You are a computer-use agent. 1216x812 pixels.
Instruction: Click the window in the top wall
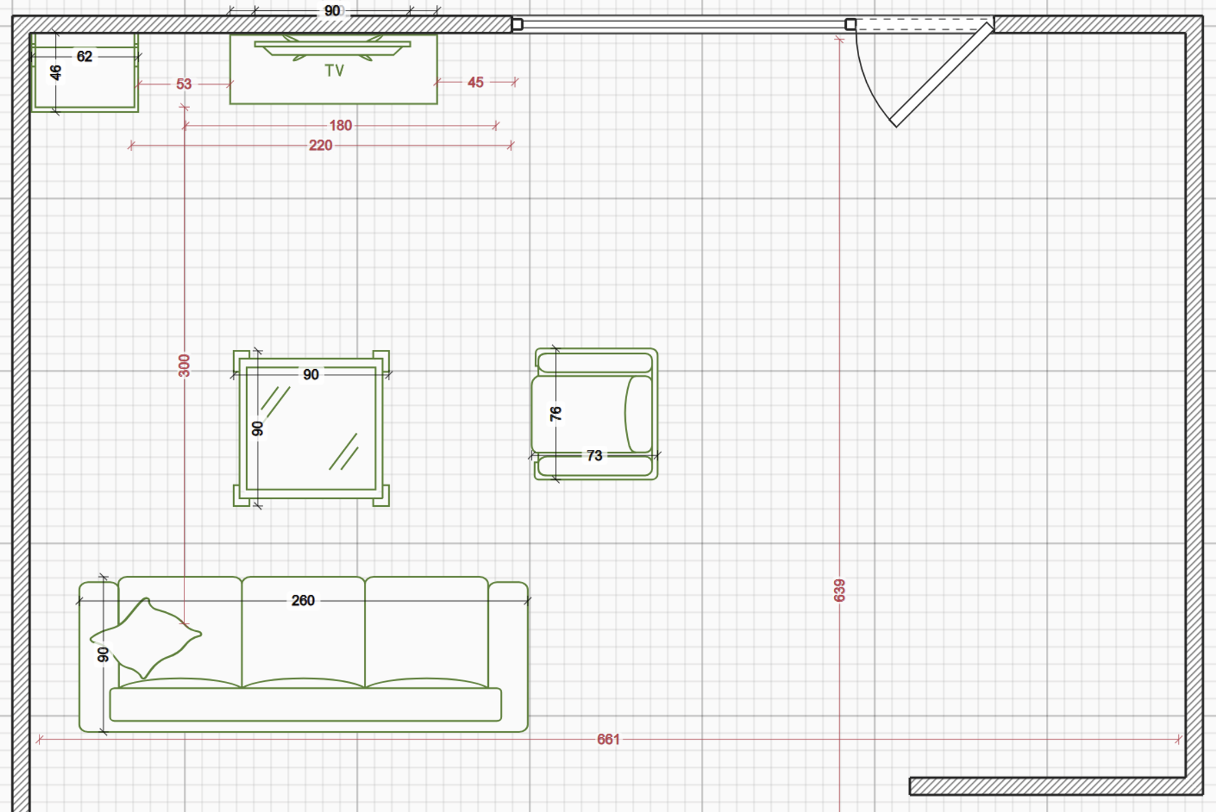click(683, 24)
